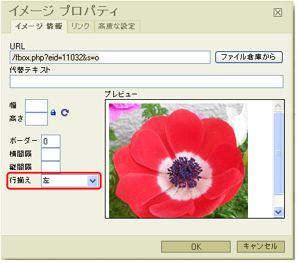
Task: Click the キャンセル button
Action: (x=260, y=246)
